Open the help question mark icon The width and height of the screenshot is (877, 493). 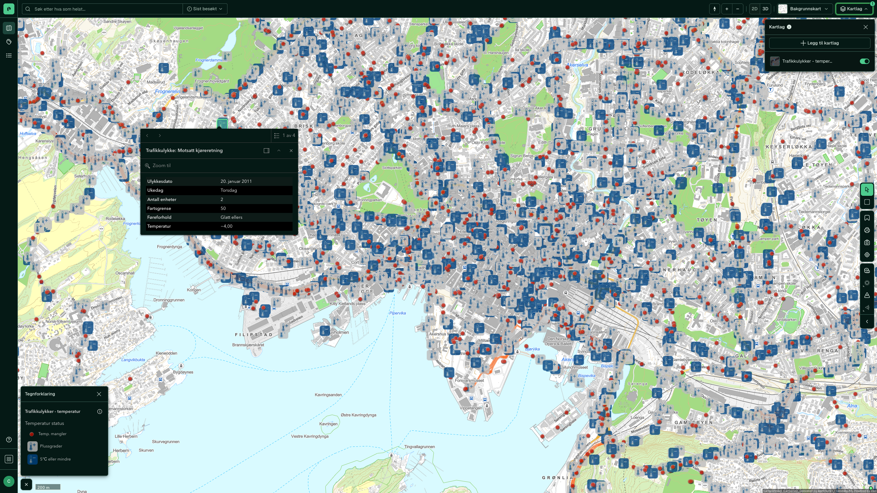point(9,440)
